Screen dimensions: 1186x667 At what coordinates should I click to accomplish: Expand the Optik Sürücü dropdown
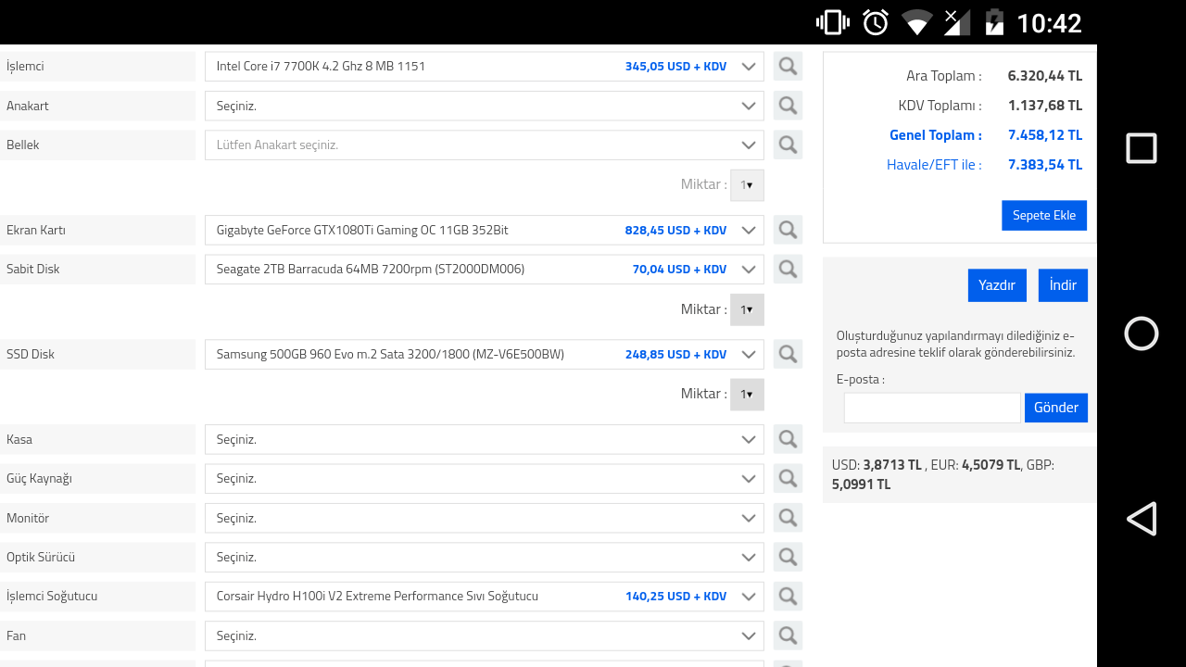pyautogui.click(x=484, y=557)
